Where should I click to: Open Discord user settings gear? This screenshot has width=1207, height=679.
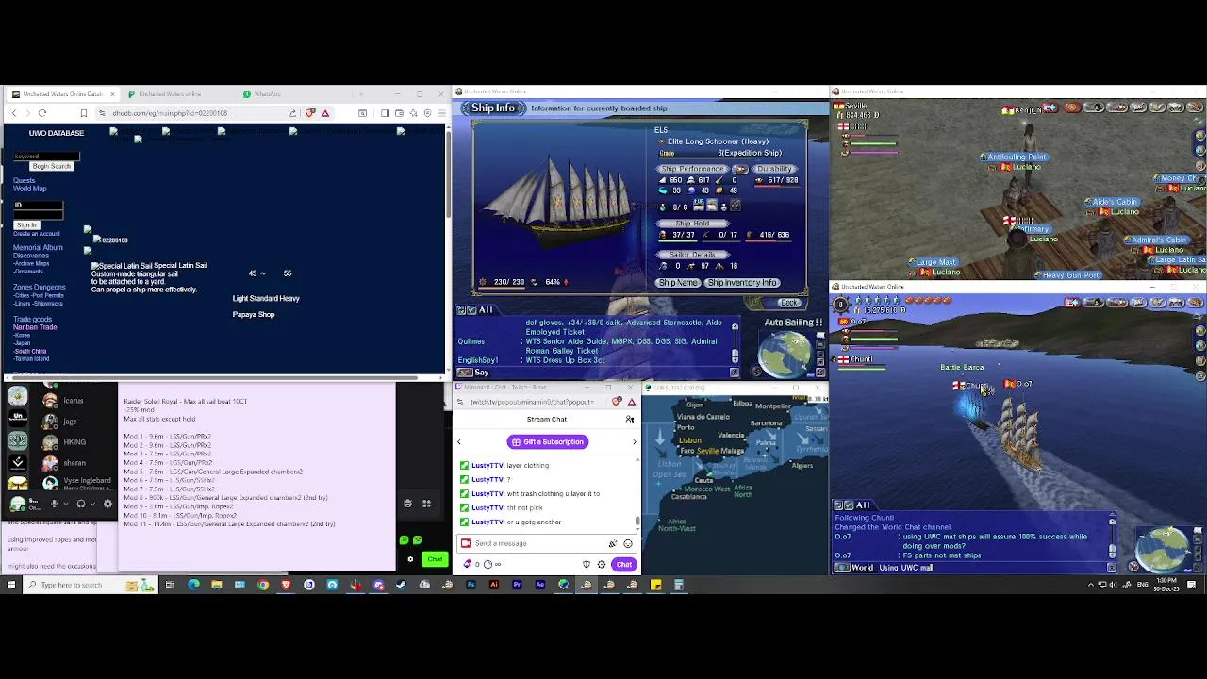(x=107, y=504)
